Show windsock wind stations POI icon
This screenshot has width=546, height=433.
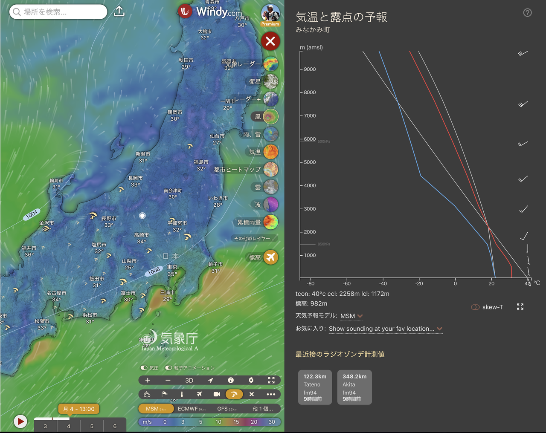pos(164,394)
